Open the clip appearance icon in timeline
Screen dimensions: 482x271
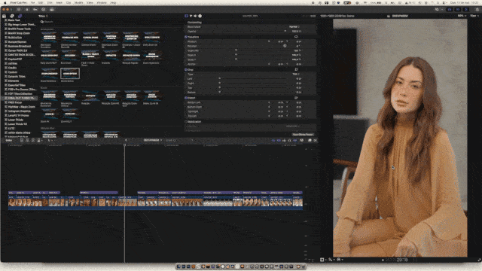[x=302, y=141]
